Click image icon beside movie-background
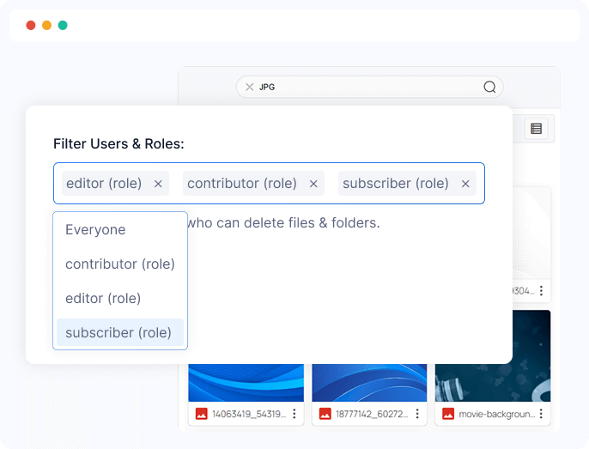The width and height of the screenshot is (589, 449). [x=448, y=414]
